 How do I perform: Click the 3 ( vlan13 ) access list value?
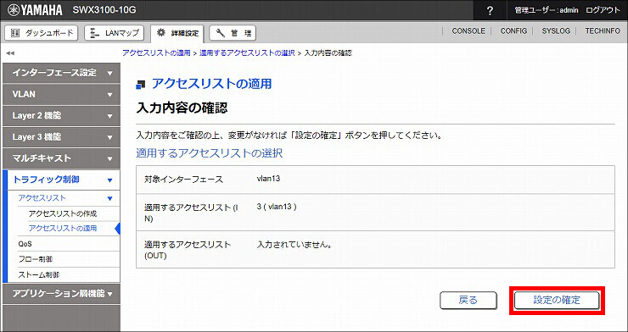(277, 207)
